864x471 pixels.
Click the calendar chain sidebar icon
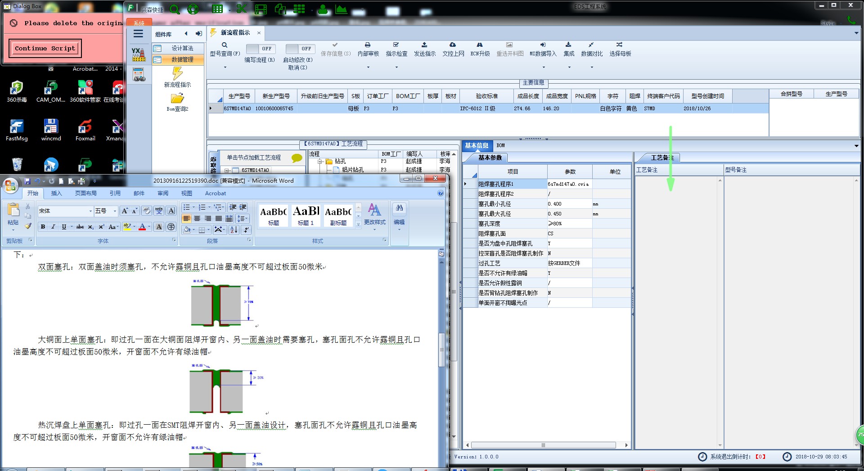139,75
